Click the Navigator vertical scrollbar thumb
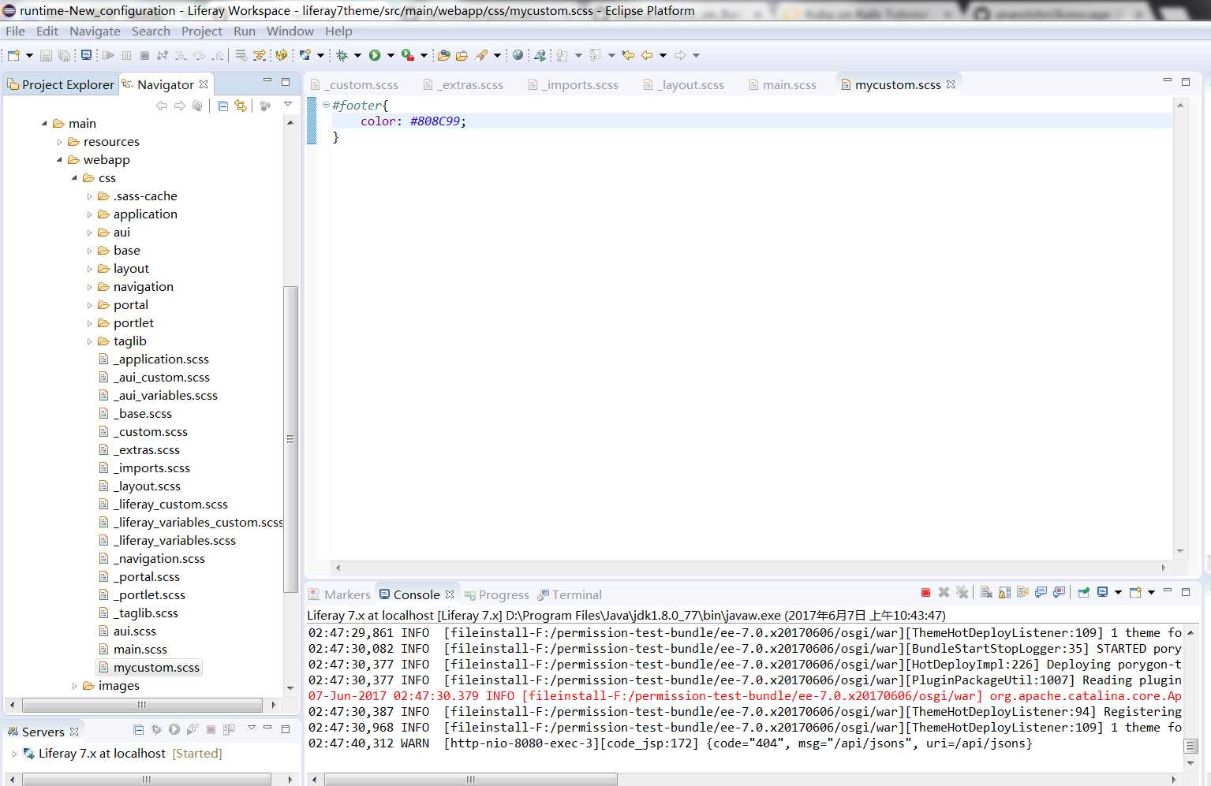Image resolution: width=1211 pixels, height=786 pixels. pos(290,438)
